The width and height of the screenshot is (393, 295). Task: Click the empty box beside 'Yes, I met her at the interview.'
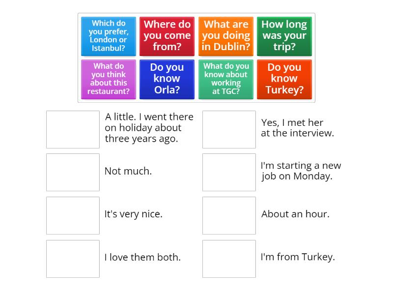[x=229, y=129]
